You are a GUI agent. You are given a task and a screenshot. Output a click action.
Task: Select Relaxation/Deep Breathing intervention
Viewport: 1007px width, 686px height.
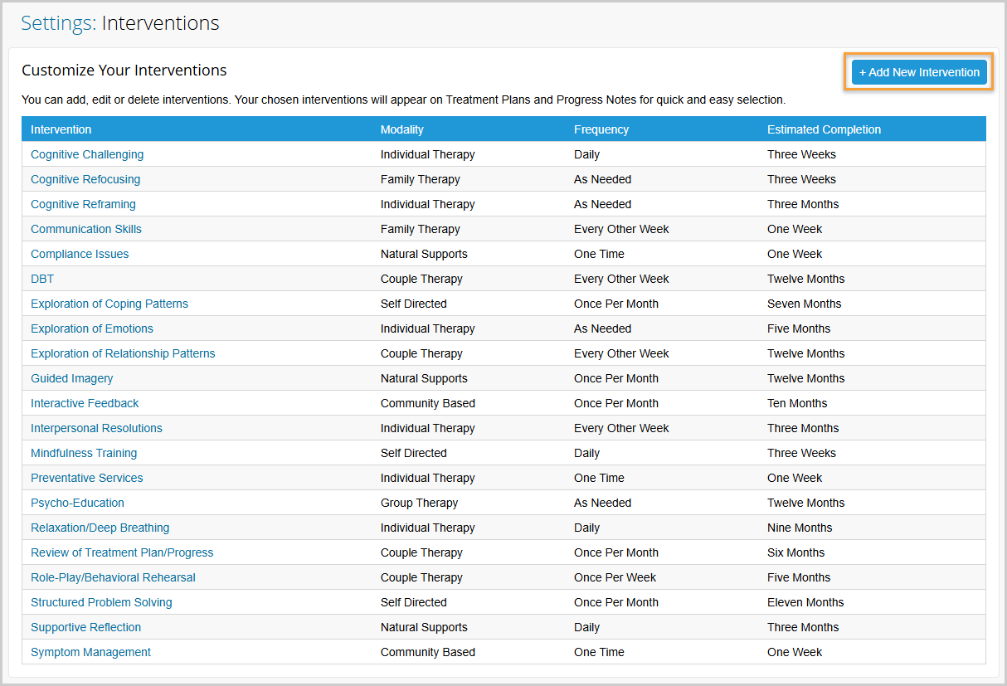[x=100, y=528]
